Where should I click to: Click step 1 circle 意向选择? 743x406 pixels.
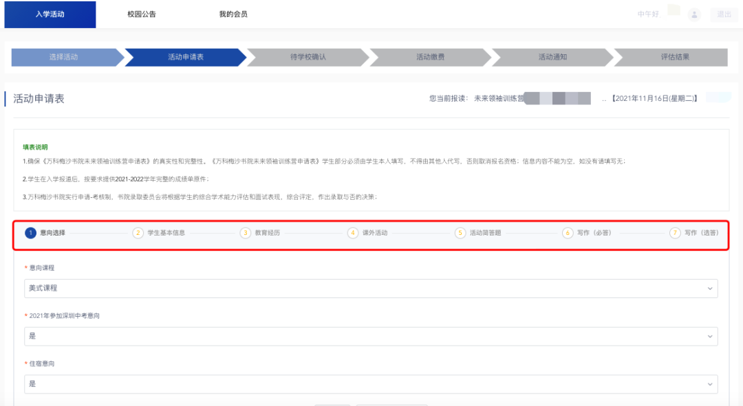pos(30,233)
